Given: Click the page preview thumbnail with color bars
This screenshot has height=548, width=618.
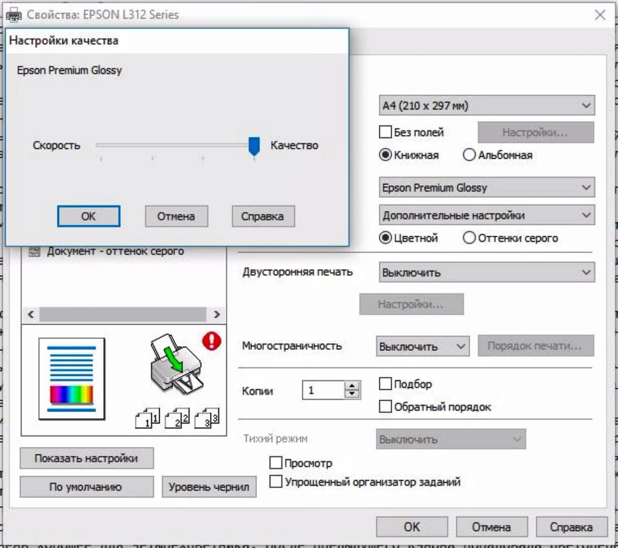Looking at the screenshot, I should pos(72,379).
